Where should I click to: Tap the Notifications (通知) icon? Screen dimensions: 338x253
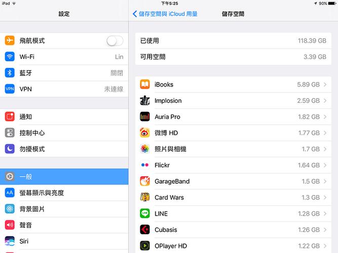pos(10,116)
